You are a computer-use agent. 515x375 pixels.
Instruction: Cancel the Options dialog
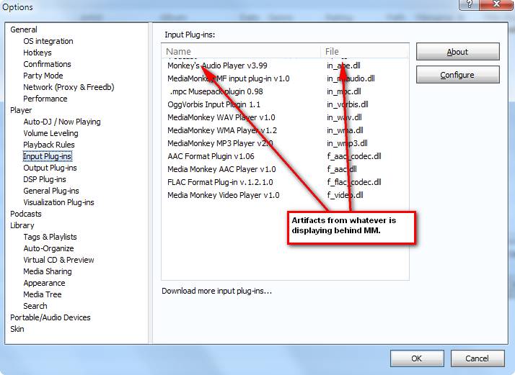(477, 358)
